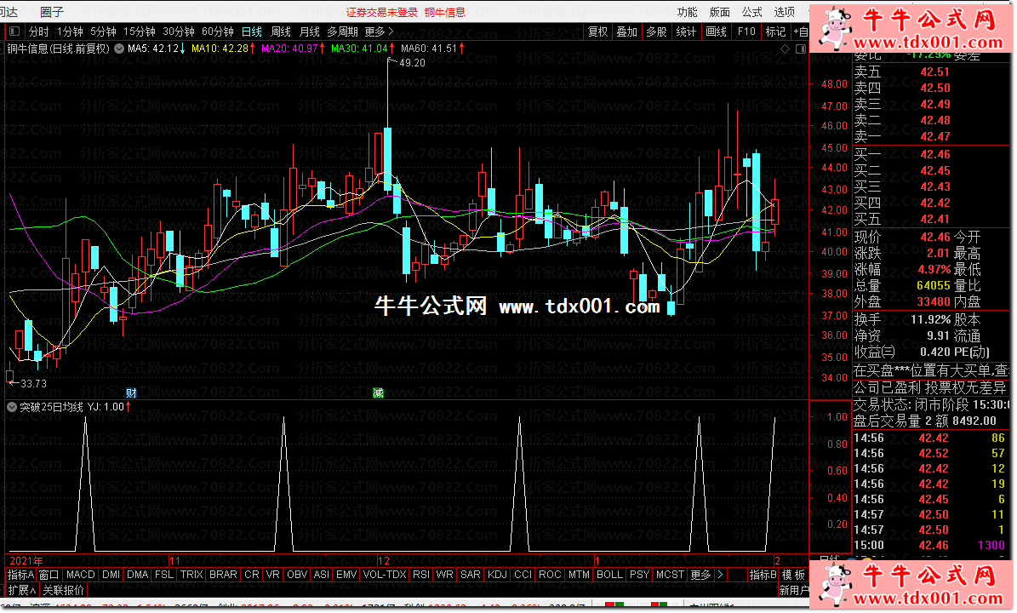Switch to the KDJ indicator
Image resolution: width=1017 pixels, height=613 pixels.
(497, 575)
